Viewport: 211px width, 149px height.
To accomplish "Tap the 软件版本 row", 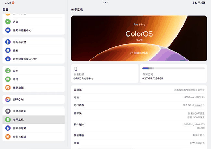I will (139, 126).
